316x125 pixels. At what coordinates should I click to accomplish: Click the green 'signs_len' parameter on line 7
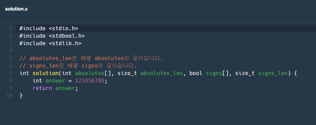tap(273, 73)
